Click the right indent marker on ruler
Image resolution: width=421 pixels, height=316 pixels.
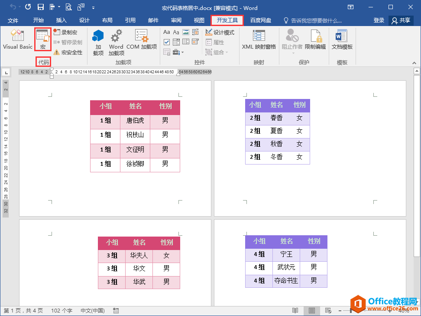click(x=178, y=74)
